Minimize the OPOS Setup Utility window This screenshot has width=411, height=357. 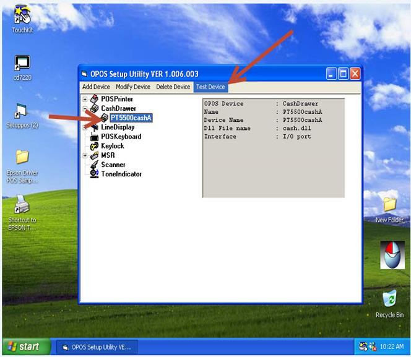pos(331,74)
